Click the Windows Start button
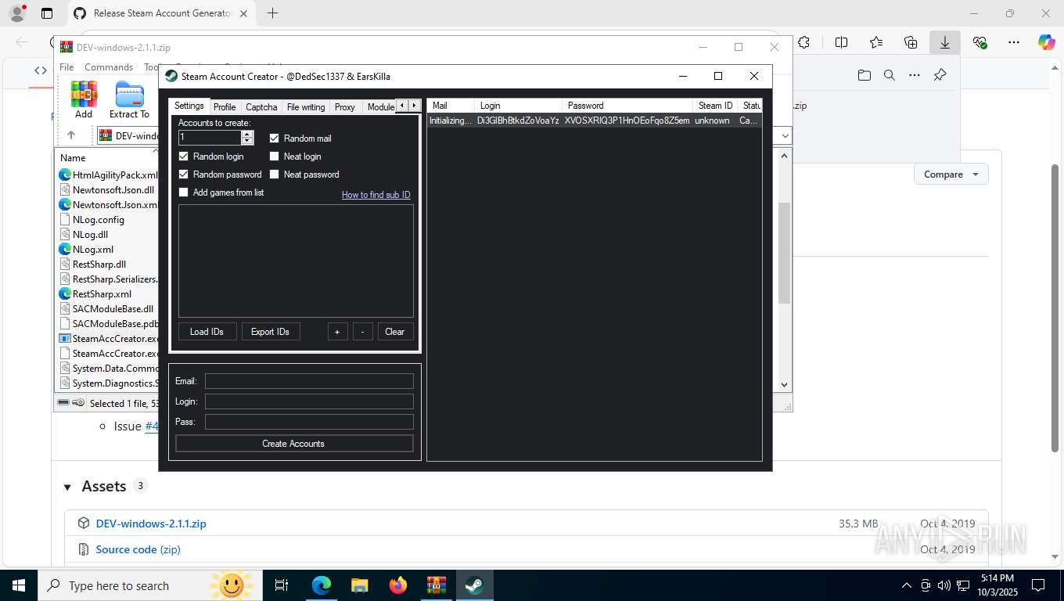1064x601 pixels. click(x=18, y=585)
